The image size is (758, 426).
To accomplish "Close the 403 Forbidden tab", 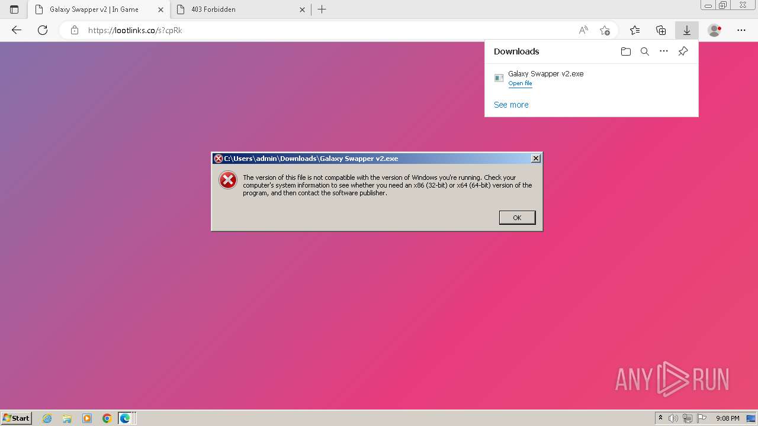I will pyautogui.click(x=302, y=9).
